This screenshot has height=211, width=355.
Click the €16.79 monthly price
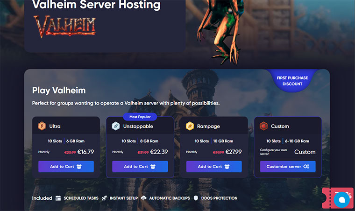point(85,152)
